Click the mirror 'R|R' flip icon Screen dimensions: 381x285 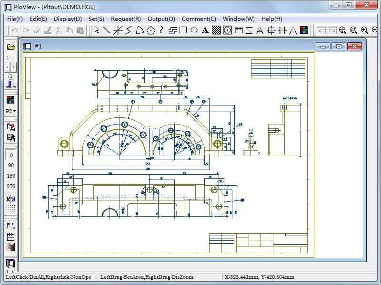(x=10, y=199)
